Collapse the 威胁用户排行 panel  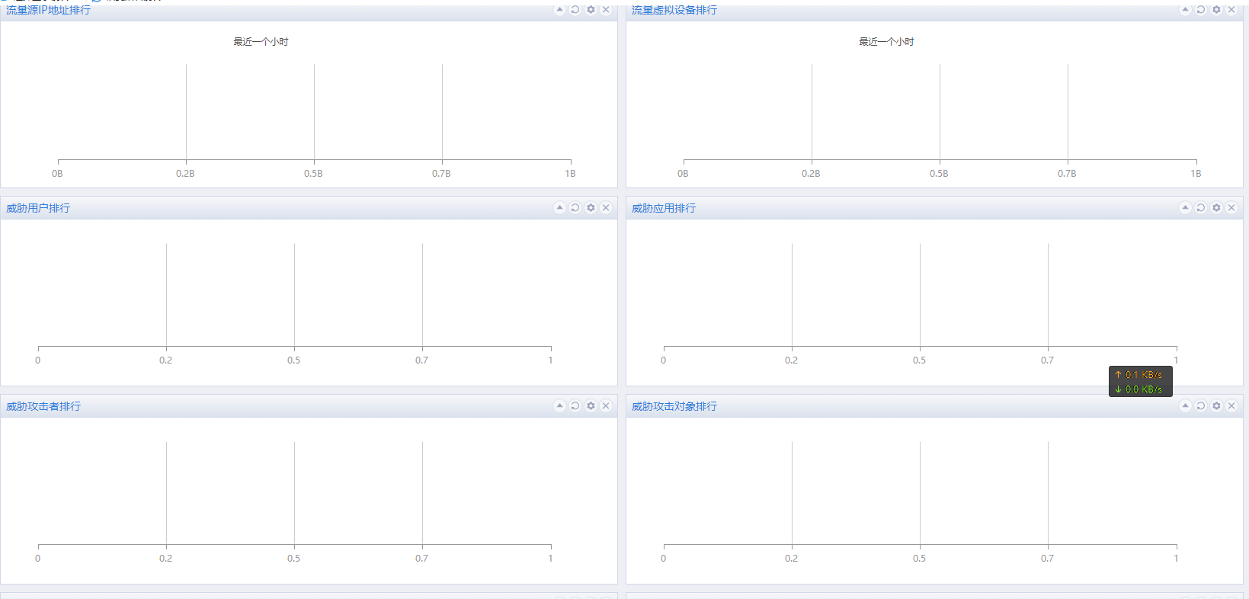point(559,207)
